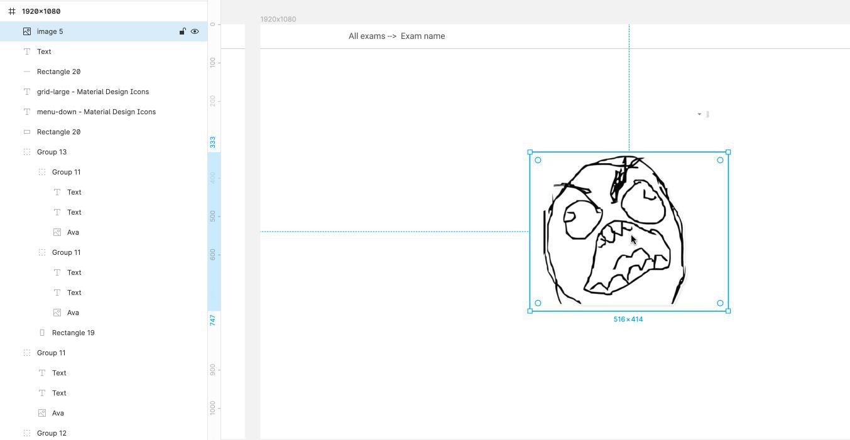Viewport: 850px width, 440px height.
Task: Click the 747 marker on vertical ruler
Action: (213, 320)
